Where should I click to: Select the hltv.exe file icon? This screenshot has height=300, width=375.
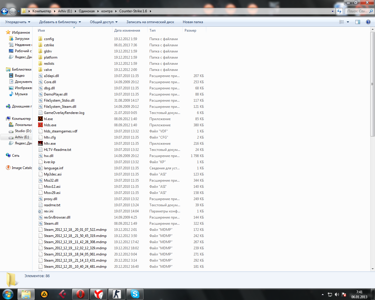(x=40, y=144)
